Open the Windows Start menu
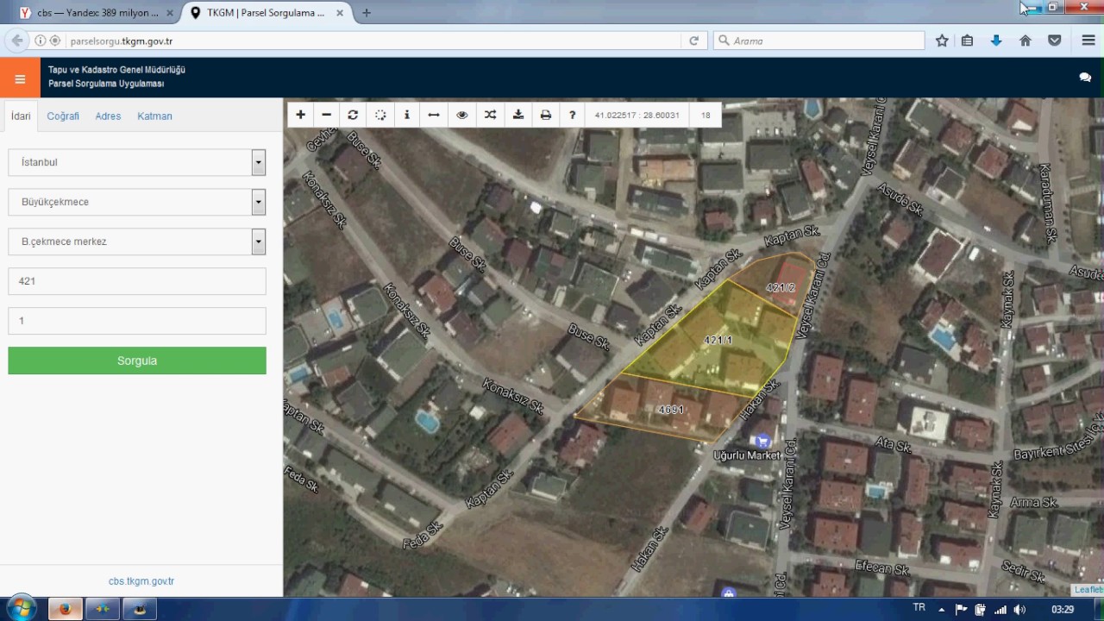The height and width of the screenshot is (621, 1104). point(20,609)
